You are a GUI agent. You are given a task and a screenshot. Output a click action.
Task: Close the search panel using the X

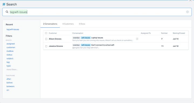(x=190, y=1)
